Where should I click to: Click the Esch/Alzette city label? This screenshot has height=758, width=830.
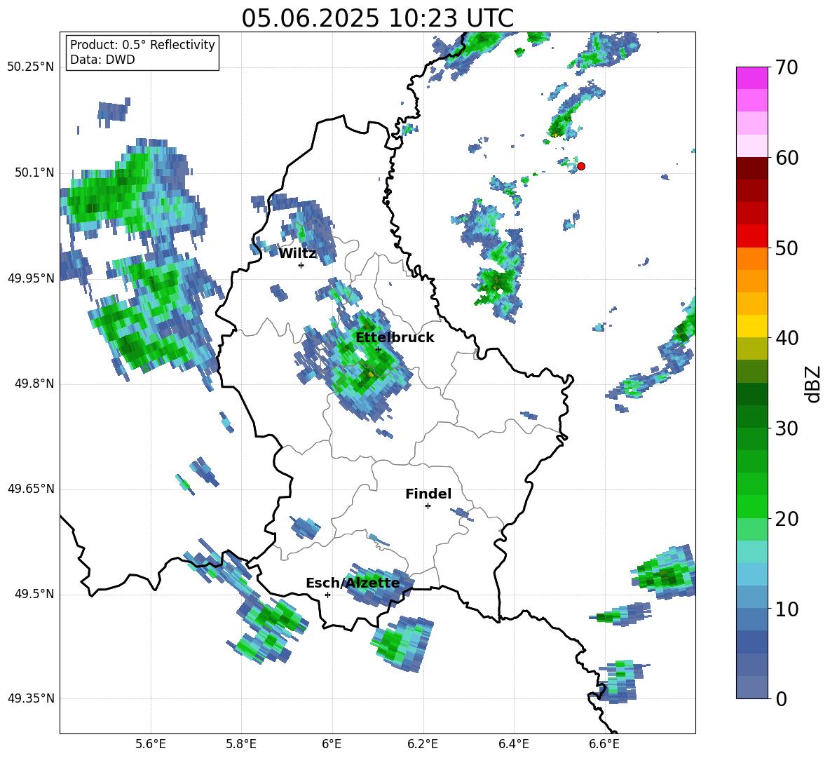pos(353,583)
